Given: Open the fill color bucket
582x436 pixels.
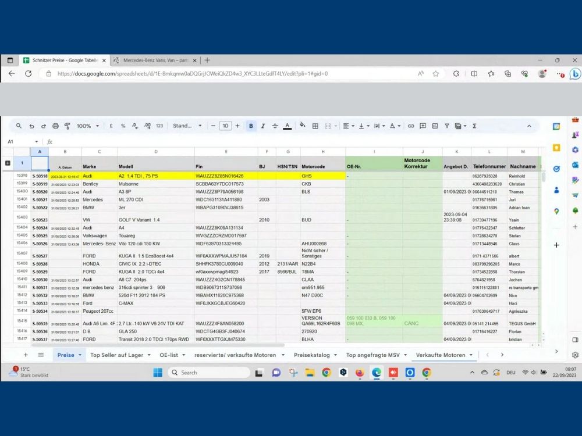Looking at the screenshot, I should (303, 126).
